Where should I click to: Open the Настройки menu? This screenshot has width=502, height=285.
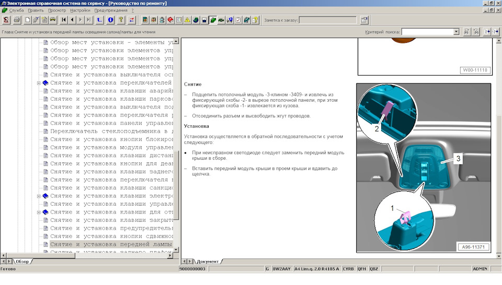coord(80,10)
